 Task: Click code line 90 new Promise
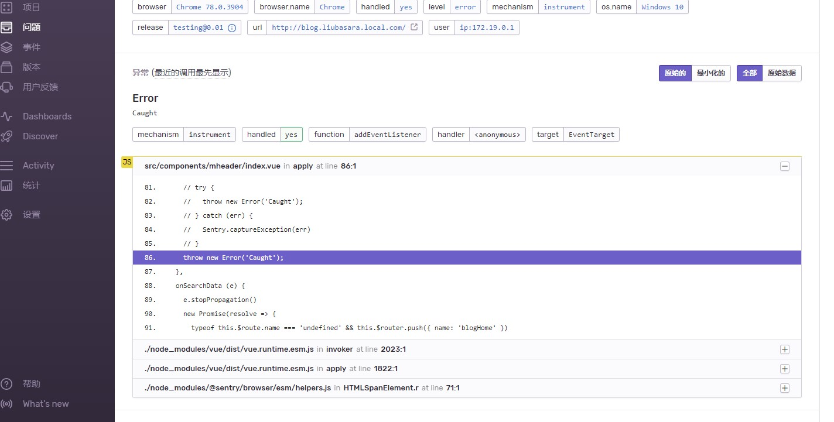pyautogui.click(x=467, y=314)
